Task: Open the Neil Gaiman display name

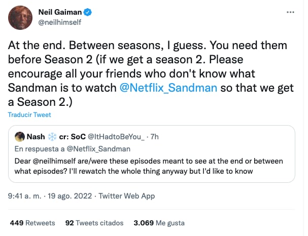Action: coord(60,12)
